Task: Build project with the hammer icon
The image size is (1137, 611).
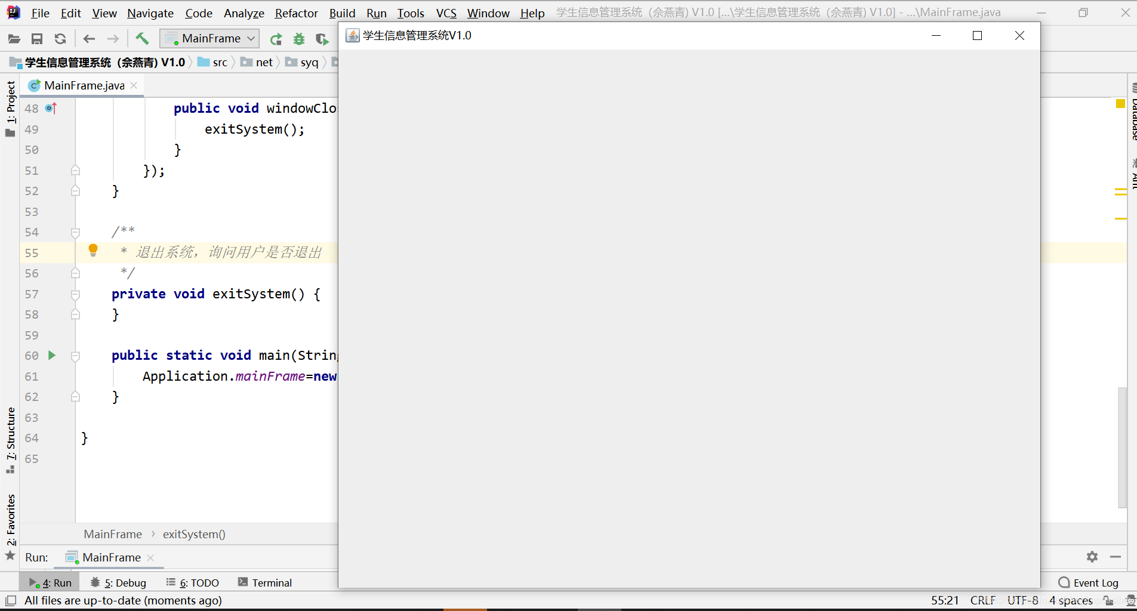Action: pos(142,39)
